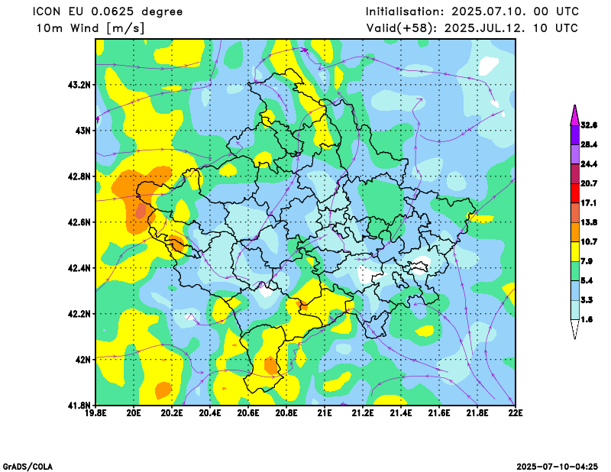Click the 42.4N latitude axis label

pos(79,268)
